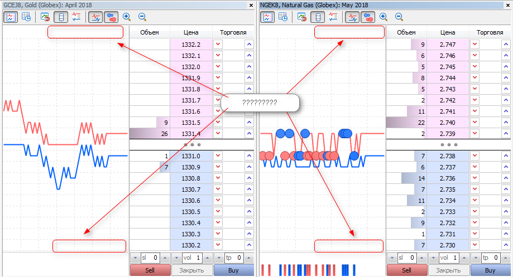The height and width of the screenshot is (277, 513).
Task: Click the chart magnet icon in Gold window
Action: coord(45,17)
